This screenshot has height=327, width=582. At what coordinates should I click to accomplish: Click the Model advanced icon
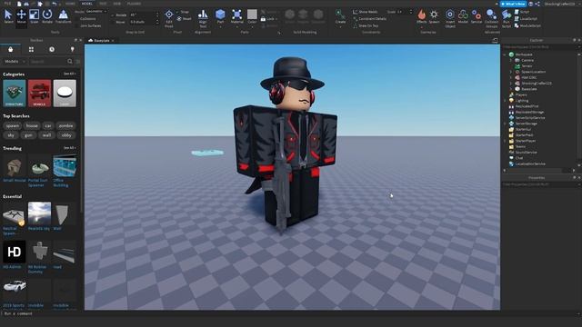tap(463, 16)
